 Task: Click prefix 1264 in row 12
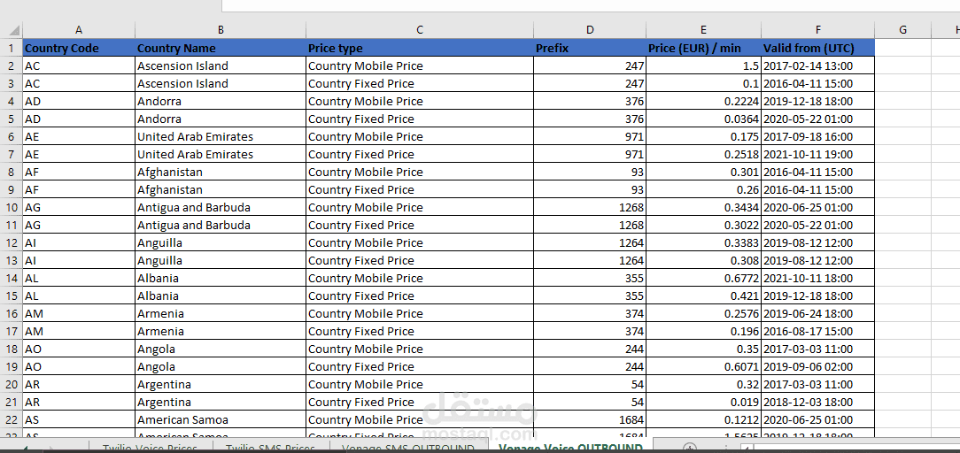click(x=590, y=242)
